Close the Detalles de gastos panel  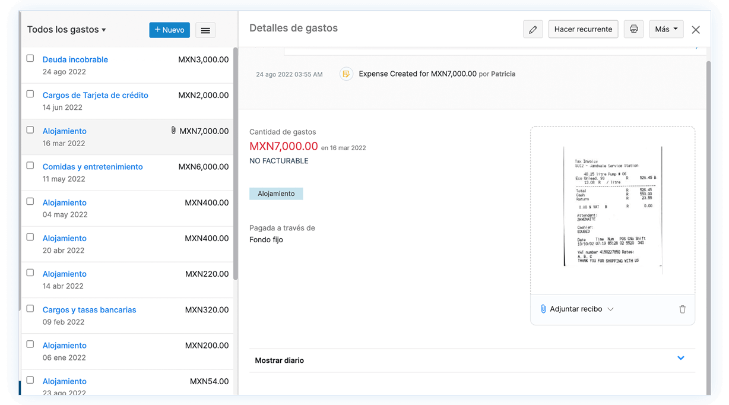click(x=696, y=29)
